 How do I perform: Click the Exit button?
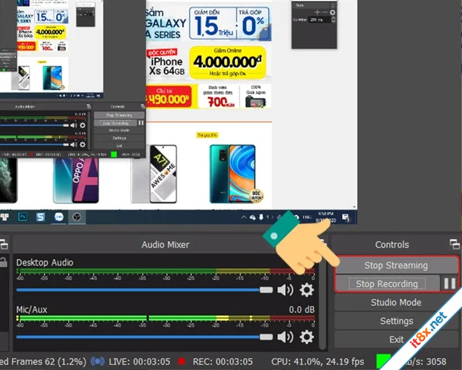[396, 339]
